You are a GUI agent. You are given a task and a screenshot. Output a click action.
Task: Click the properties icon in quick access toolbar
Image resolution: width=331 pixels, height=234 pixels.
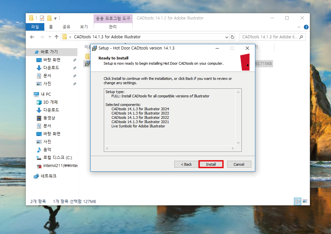coord(42,18)
